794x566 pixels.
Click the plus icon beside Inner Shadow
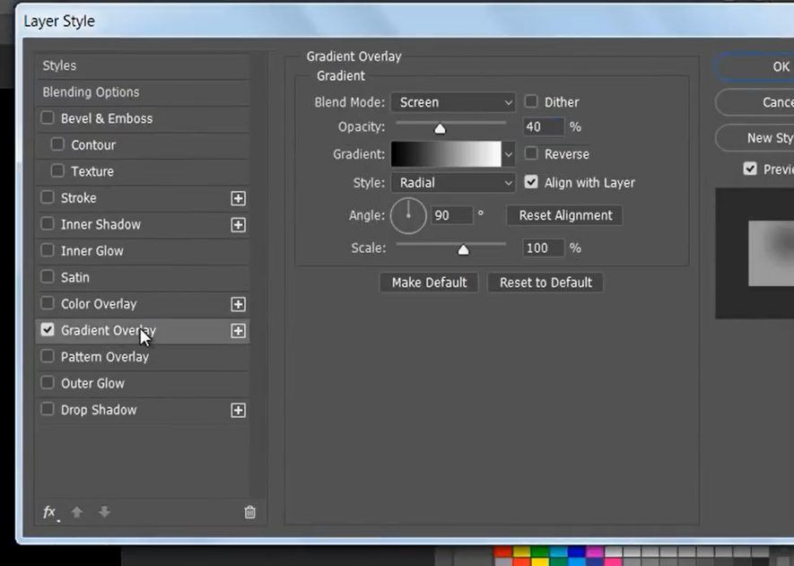click(238, 225)
